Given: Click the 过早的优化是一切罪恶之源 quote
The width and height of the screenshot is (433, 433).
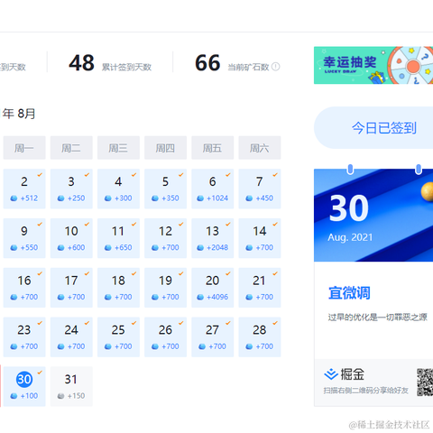Looking at the screenshot, I should [x=377, y=318].
